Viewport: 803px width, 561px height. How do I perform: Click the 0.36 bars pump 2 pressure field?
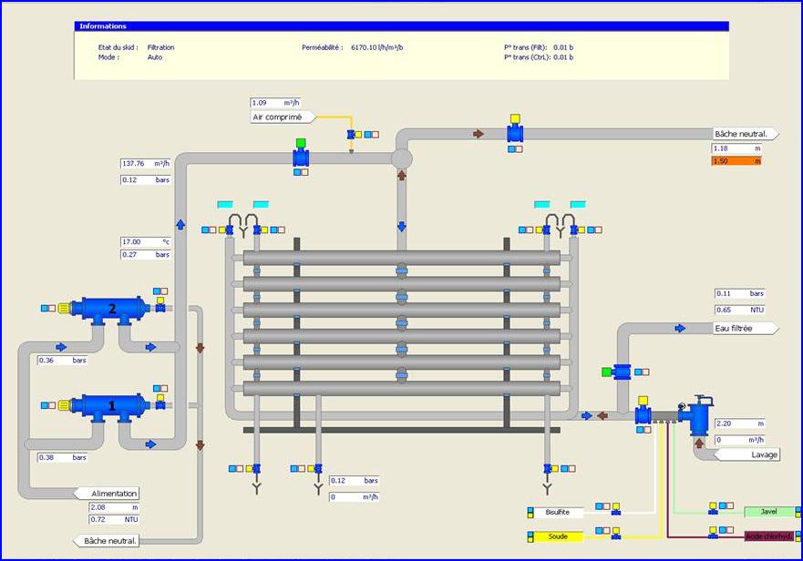63,361
